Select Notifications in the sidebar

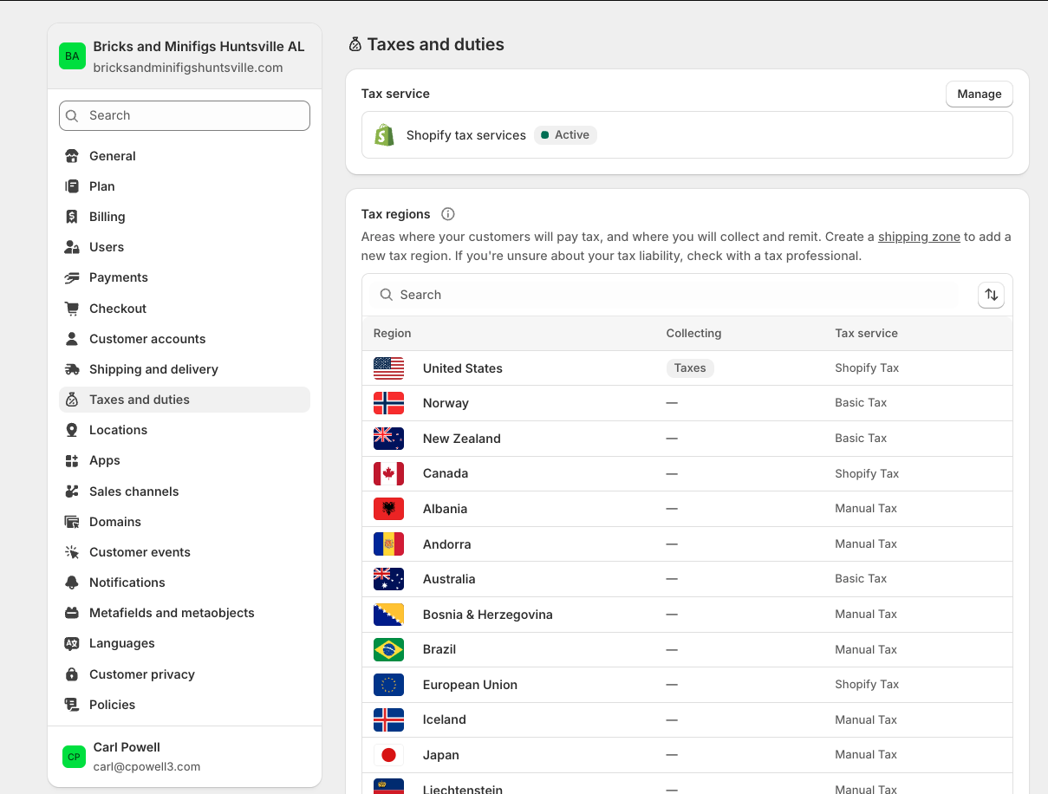click(x=185, y=582)
